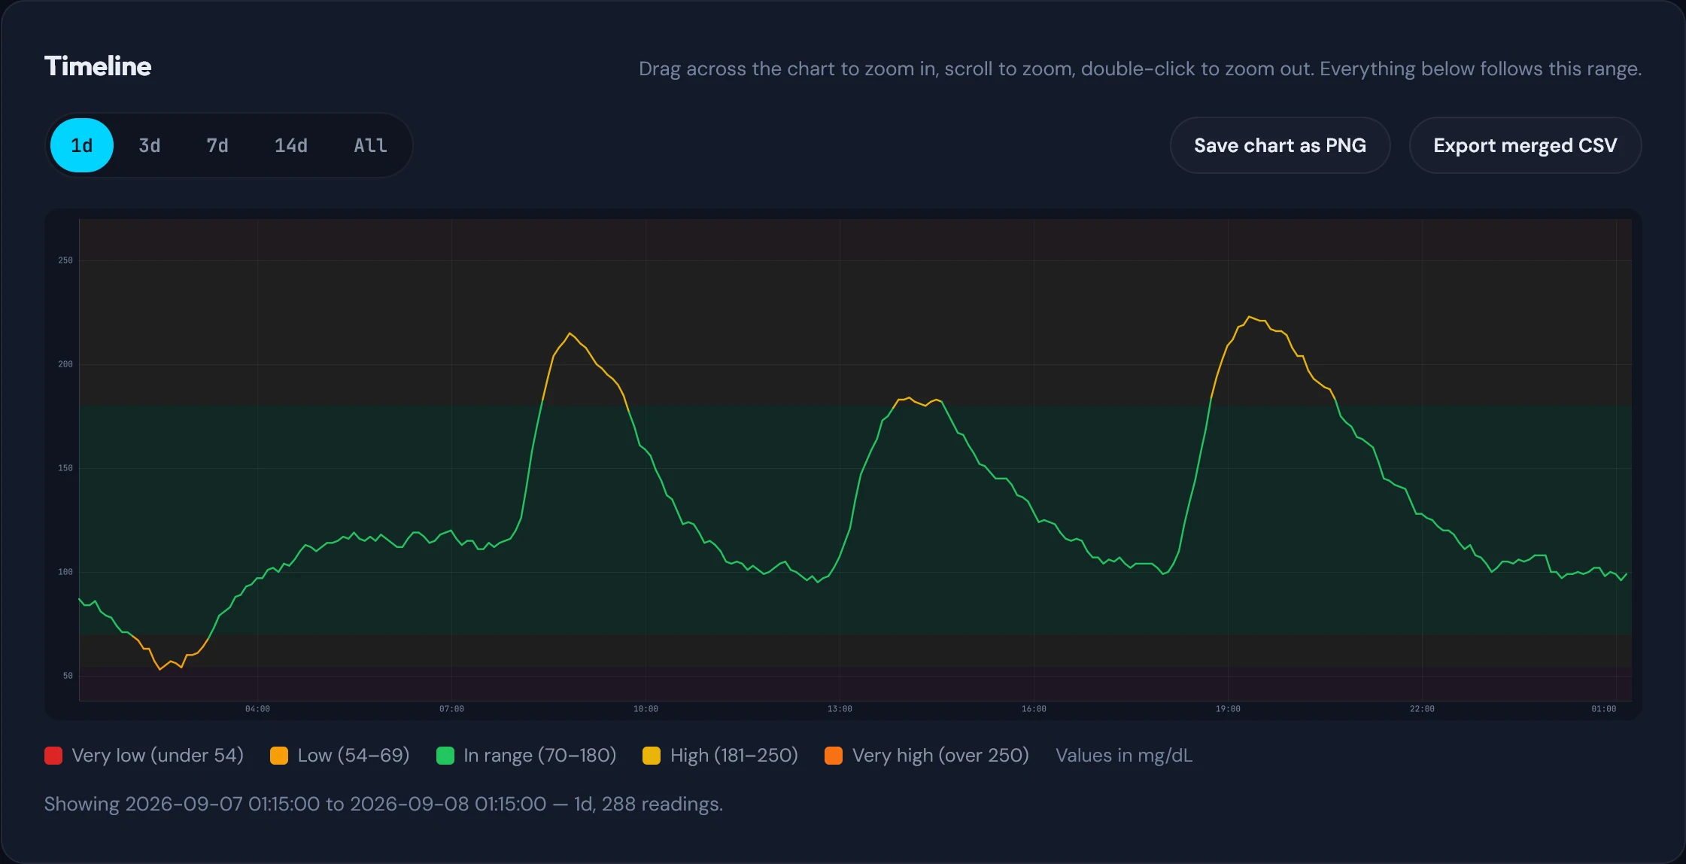Viewport: 1686px width, 864px height.
Task: Click the highest glucose peak after 19:00
Action: 1250,317
